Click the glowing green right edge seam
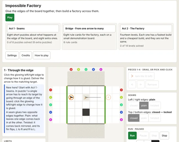Image resolution: width=179 pixels, height=142 pixels. tap(105, 105)
